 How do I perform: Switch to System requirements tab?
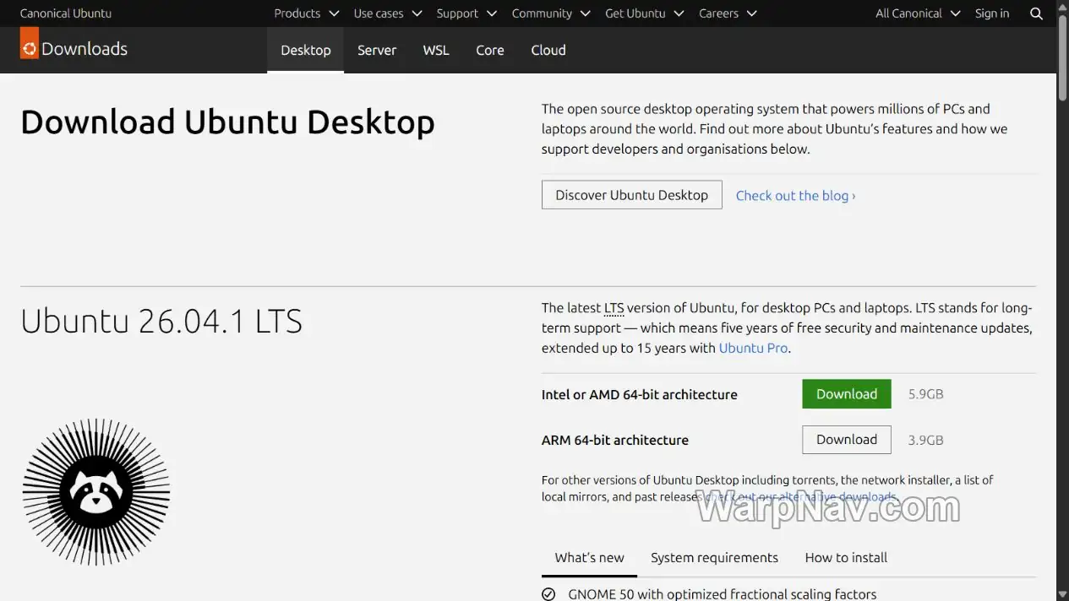[x=714, y=558]
